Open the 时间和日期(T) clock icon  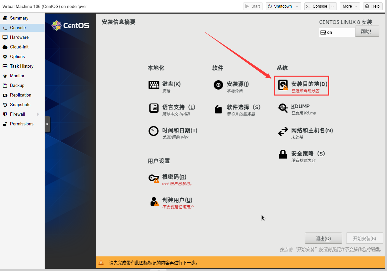point(153,131)
